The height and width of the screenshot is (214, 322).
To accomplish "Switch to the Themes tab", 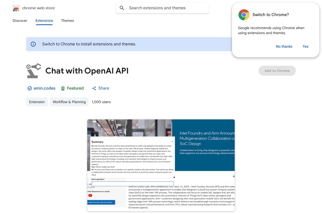I will coord(67,21).
